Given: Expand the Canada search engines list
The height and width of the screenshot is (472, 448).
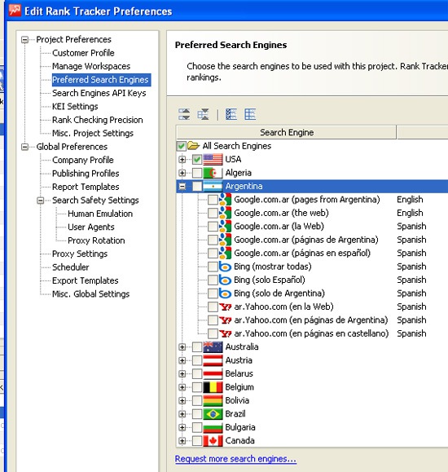Looking at the screenshot, I should [x=182, y=441].
